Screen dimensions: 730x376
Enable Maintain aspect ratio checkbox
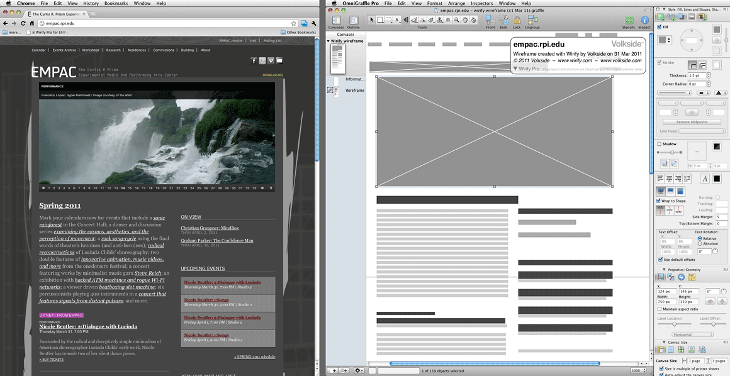click(x=660, y=309)
